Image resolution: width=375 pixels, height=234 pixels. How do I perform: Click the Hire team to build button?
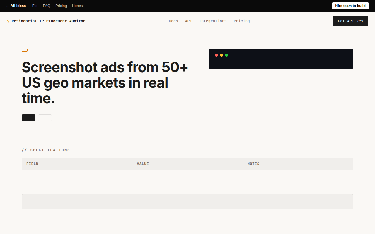pyautogui.click(x=350, y=6)
